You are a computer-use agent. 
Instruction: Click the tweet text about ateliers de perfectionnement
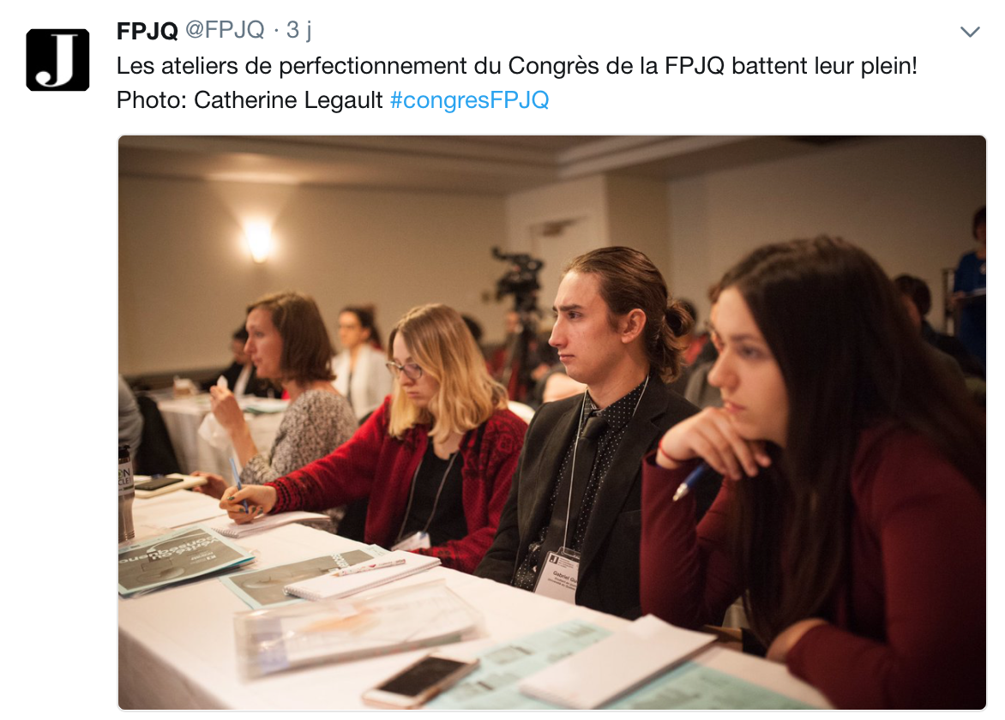point(516,66)
